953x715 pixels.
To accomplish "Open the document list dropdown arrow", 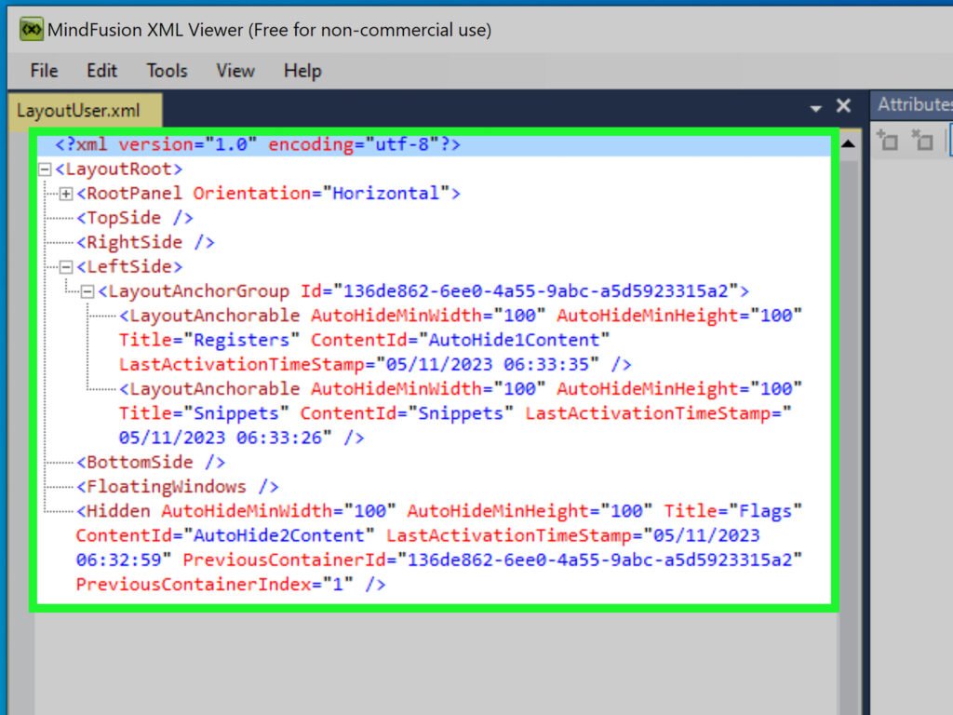I will pyautogui.click(x=816, y=106).
